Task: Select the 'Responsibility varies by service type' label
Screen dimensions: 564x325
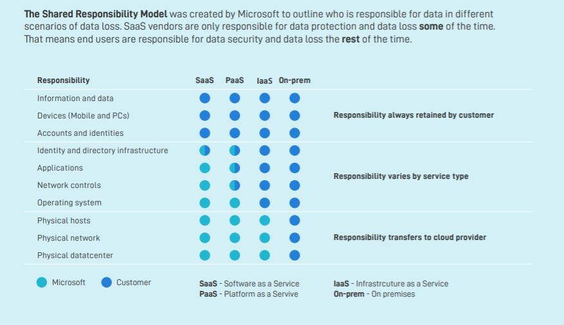Action: (401, 176)
